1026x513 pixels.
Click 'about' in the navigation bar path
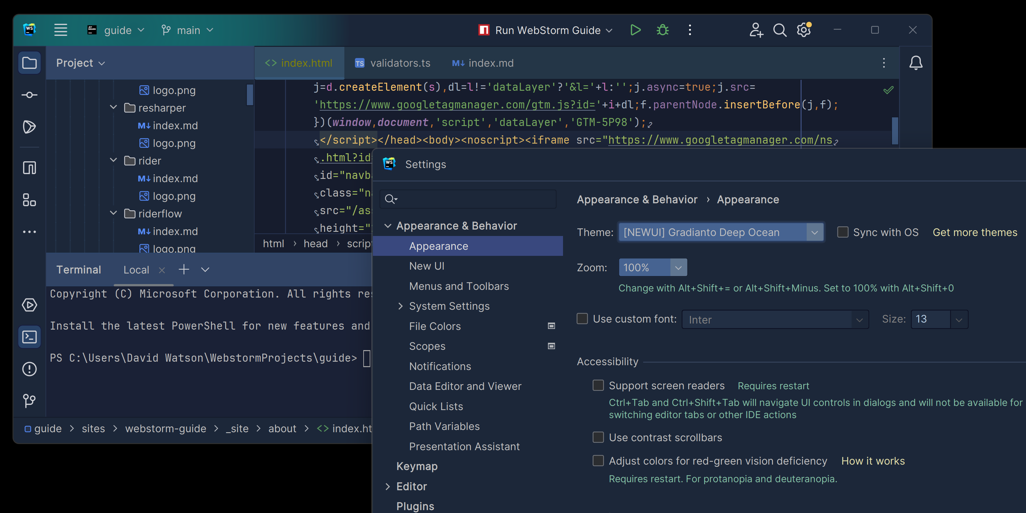(x=282, y=429)
